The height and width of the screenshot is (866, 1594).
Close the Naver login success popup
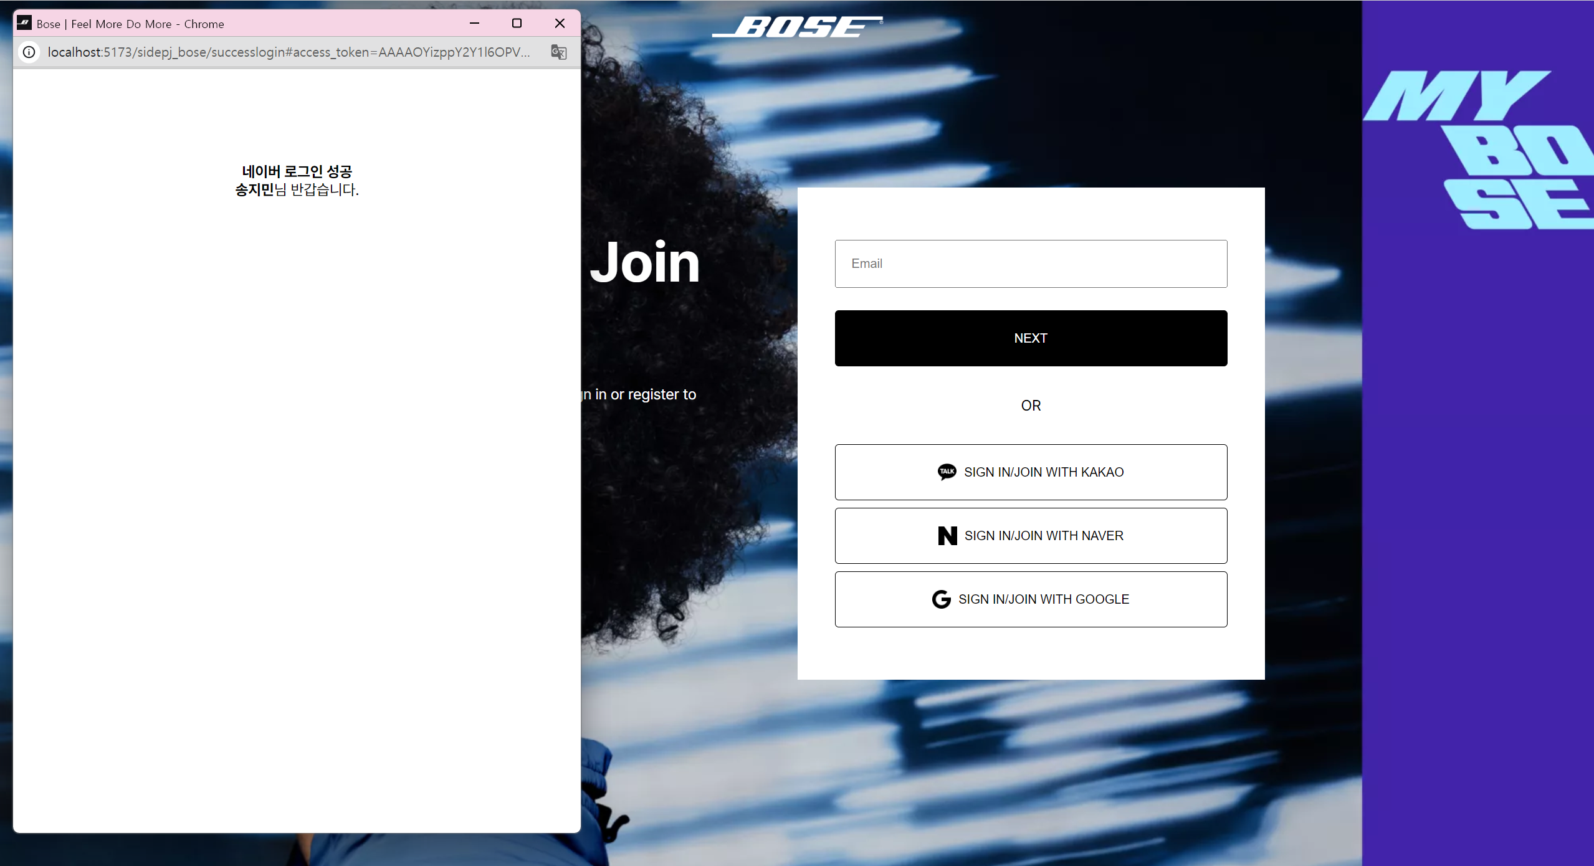(x=560, y=24)
